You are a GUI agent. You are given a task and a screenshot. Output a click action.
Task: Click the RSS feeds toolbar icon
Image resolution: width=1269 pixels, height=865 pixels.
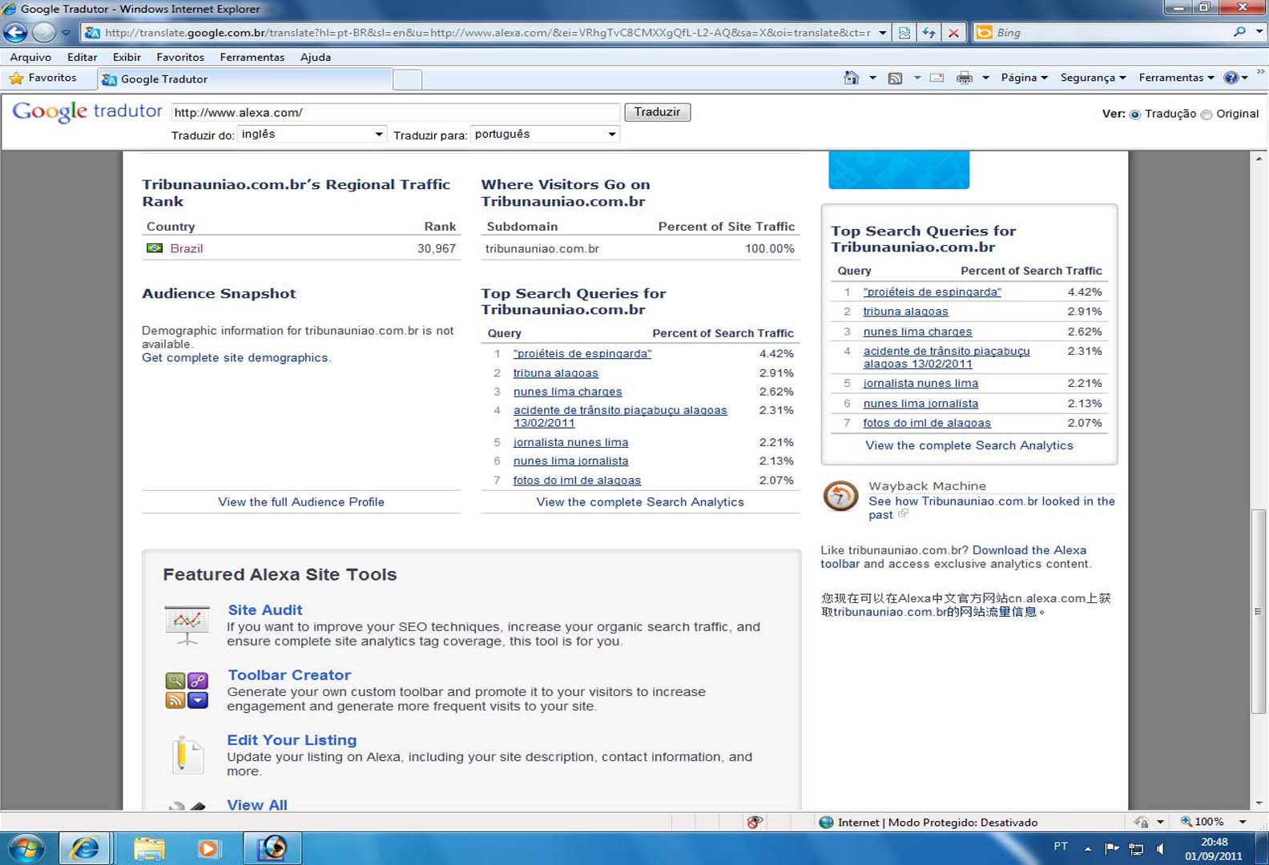895,78
